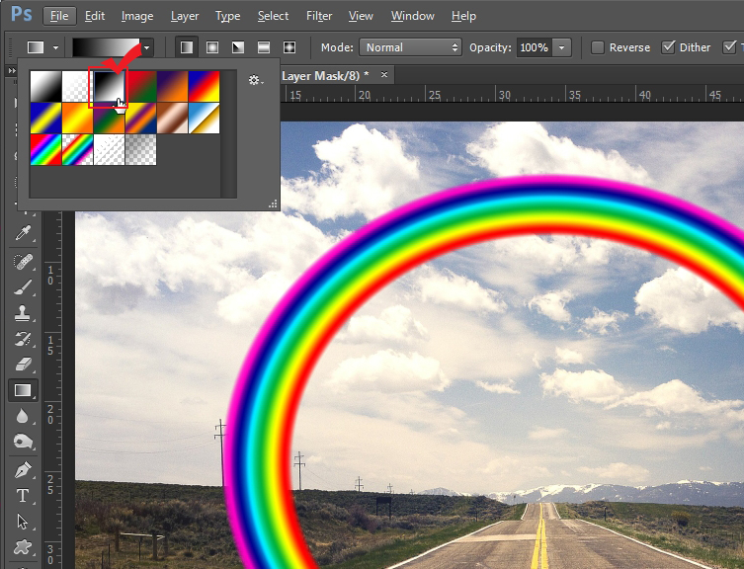Pick Orange, Yellow, Orange gradient swatch
744x569 pixels.
78,119
